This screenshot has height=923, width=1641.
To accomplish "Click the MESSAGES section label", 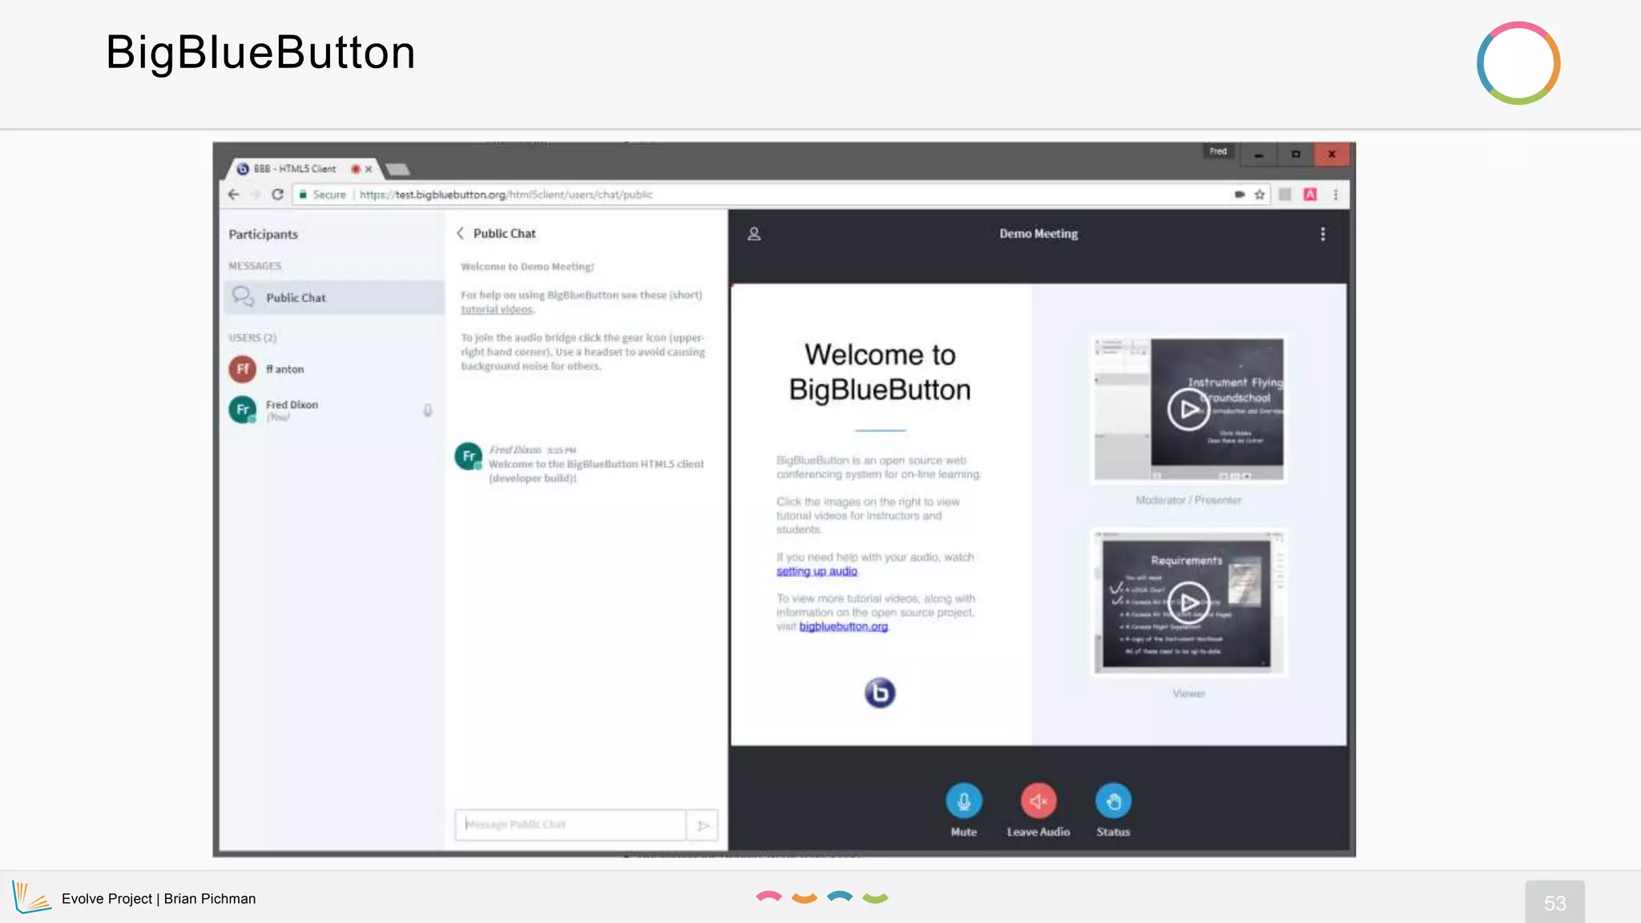I will (x=255, y=266).
